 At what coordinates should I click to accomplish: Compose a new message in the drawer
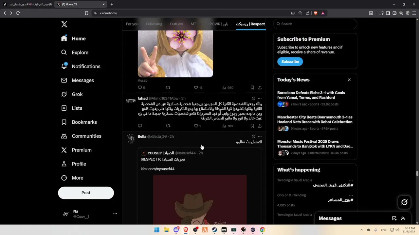[394, 218]
